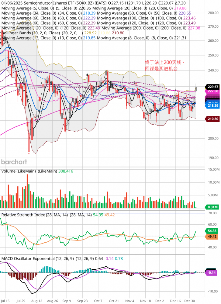This screenshot has width=221, height=304.
Task: Click the Moving Average (34, Close, 0) legend label
Action: click(29, 13)
